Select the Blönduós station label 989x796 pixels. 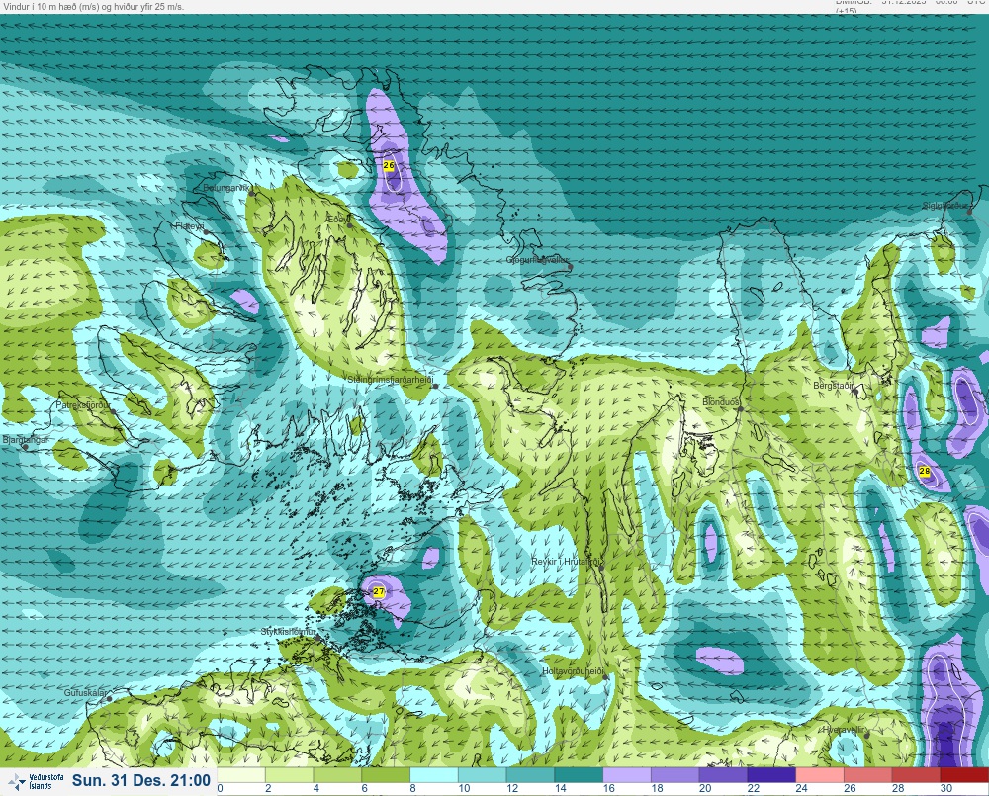[721, 401]
